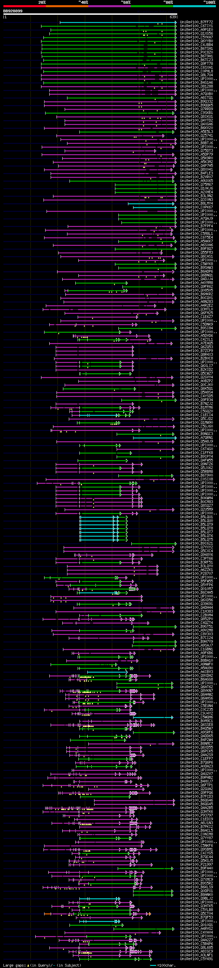219x968 pixels.
Task: Click the cyan alignment bar for UniRef100_B7FF72
Action: coord(118,22)
